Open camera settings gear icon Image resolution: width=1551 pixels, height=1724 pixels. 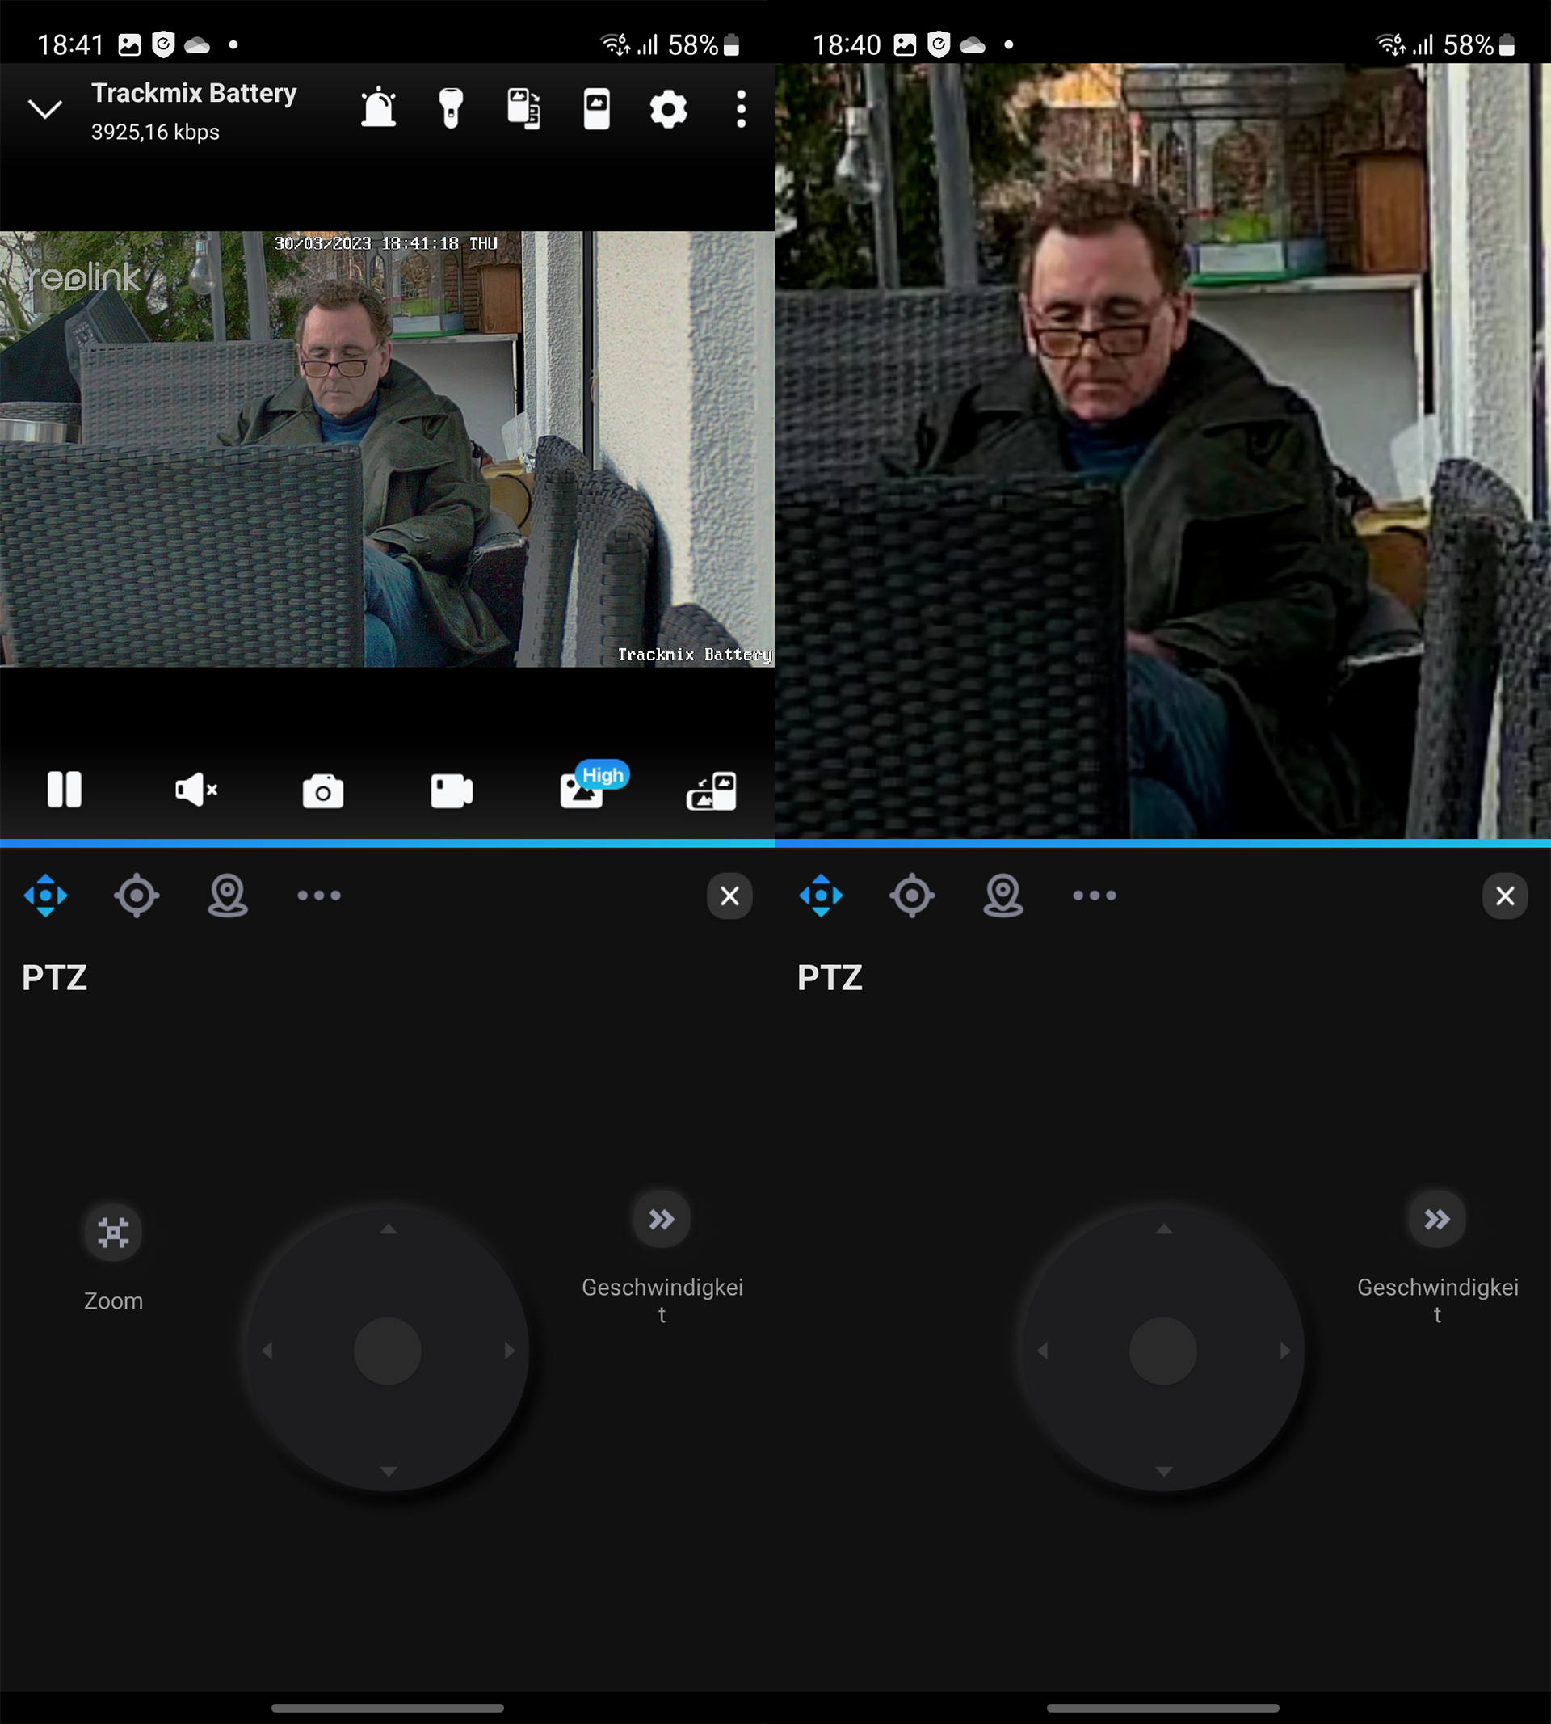[668, 109]
